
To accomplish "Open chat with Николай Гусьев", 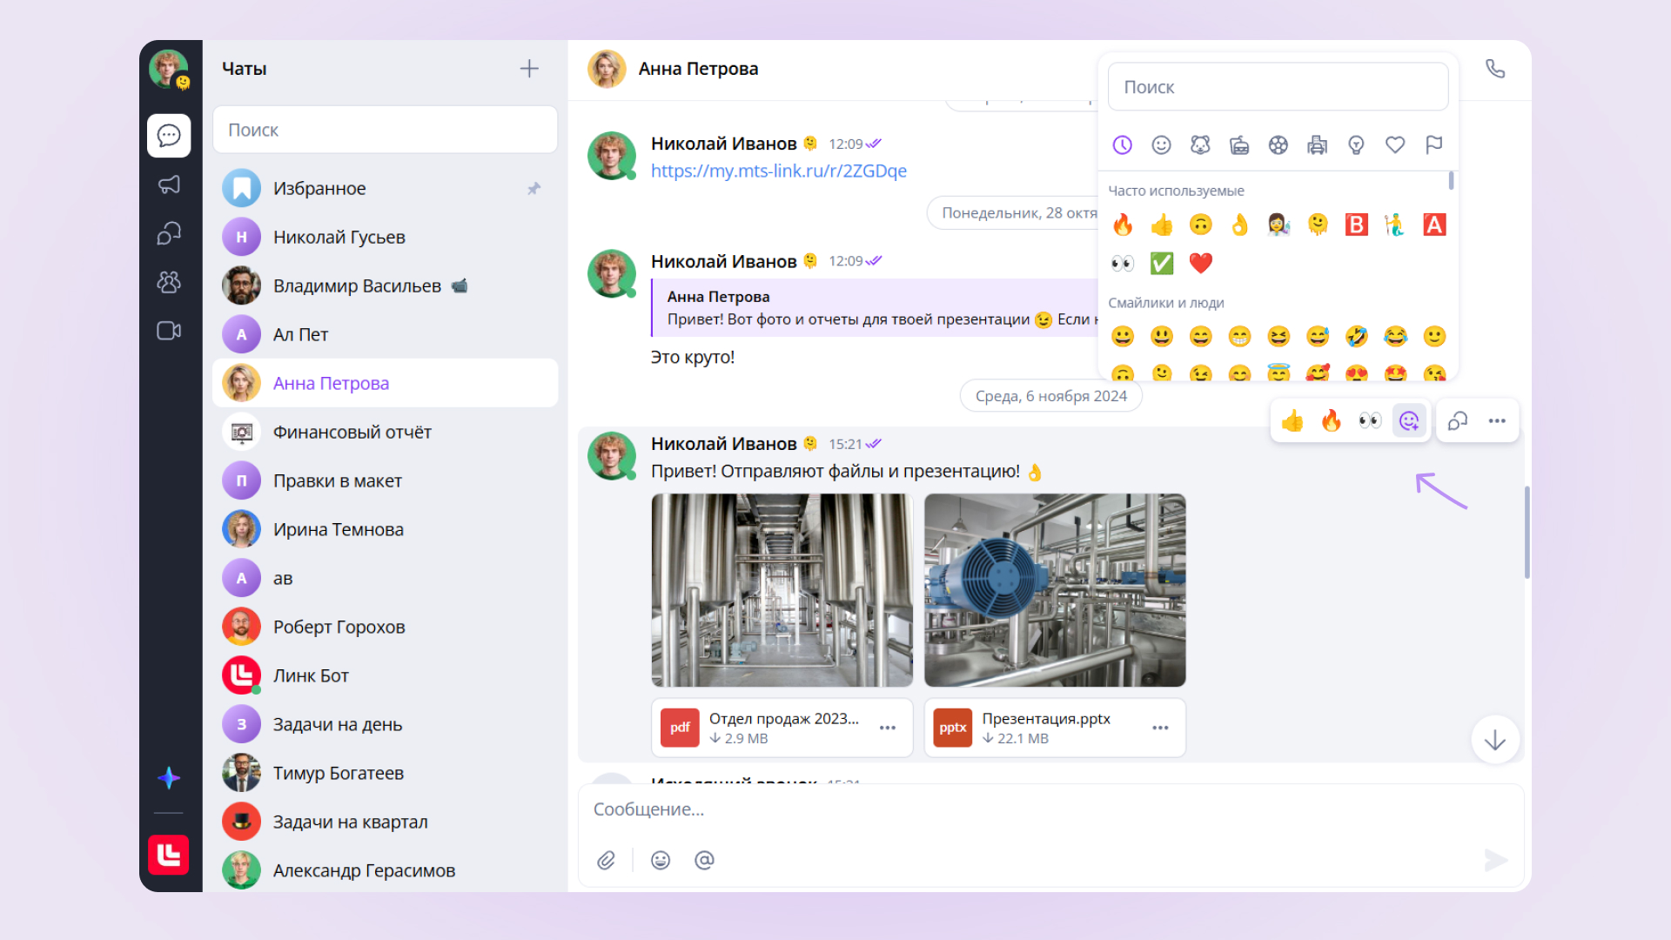I will click(x=385, y=237).
